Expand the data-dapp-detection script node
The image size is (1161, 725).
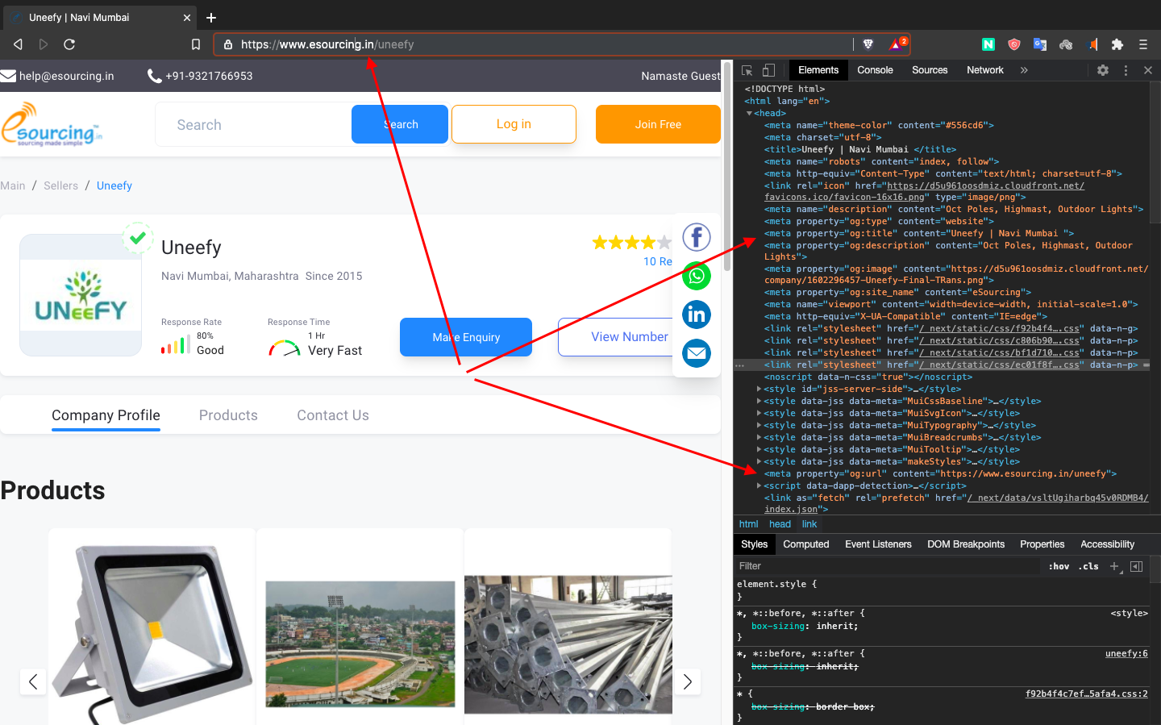click(x=759, y=486)
